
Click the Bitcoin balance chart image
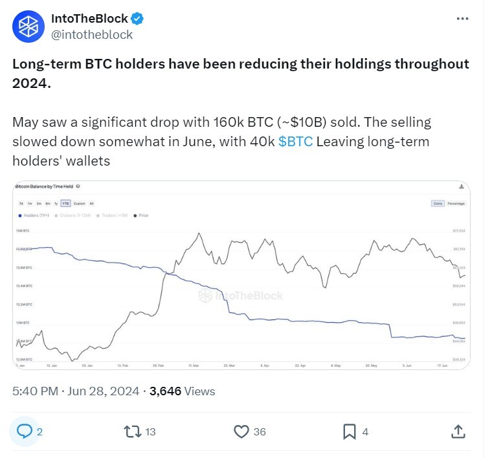[x=241, y=275]
